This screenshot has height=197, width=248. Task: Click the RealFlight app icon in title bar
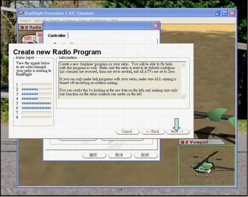click(21, 13)
